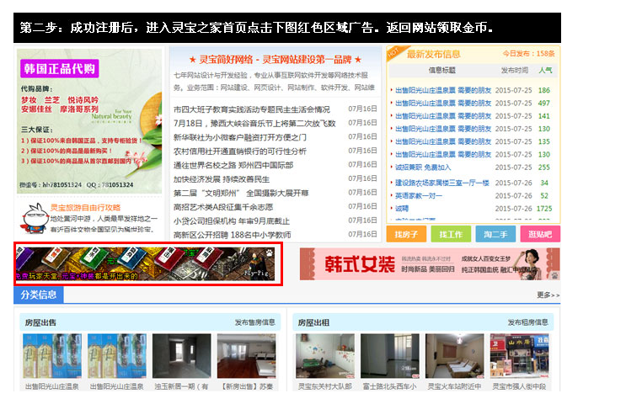Open the 灵宝东关村大队部 rental thumbnail
Image resolution: width=626 pixels, height=420 pixels.
pyautogui.click(x=324, y=356)
